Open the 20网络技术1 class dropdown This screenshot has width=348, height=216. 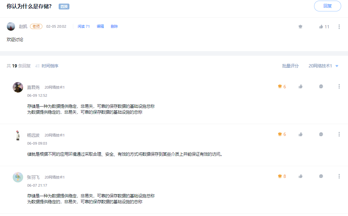(322, 65)
